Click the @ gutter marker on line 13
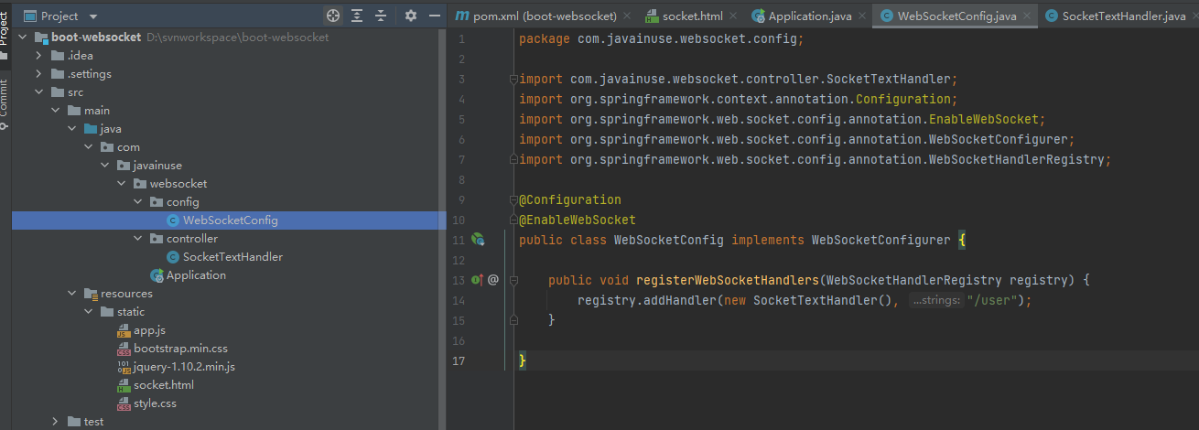The image size is (1199, 430). [x=493, y=280]
